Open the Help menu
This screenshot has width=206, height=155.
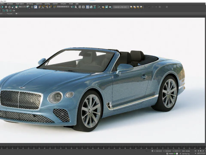click(77, 4)
